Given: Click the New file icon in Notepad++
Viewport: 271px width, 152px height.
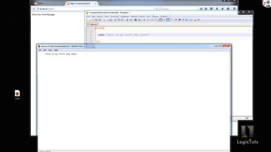Looking at the screenshot, I should click(x=90, y=20).
